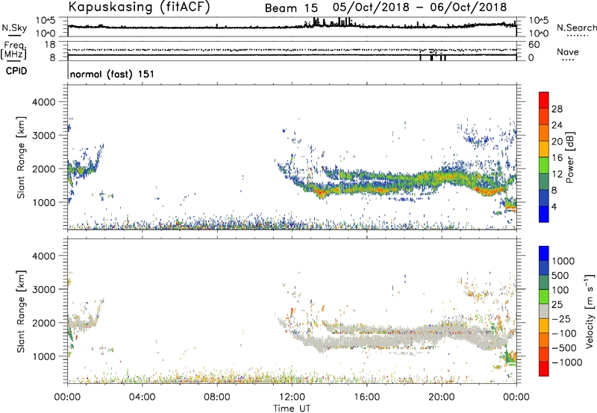
Task: Click the '-1000' tick on velocity color bar
Action: click(566, 362)
